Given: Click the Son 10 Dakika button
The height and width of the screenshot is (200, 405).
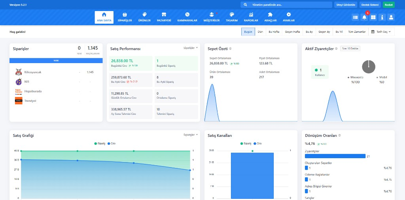Looking at the screenshot, I should 350,49.
